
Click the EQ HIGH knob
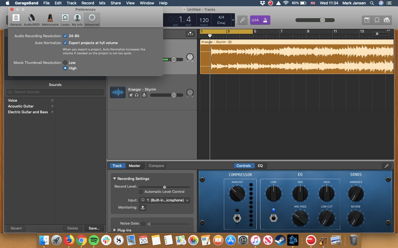point(327,193)
